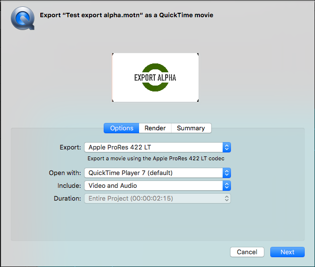Open the disabled Duration dropdown
The image size is (315, 267).
point(157,199)
